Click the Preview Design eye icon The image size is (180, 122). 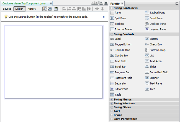tap(56, 9)
